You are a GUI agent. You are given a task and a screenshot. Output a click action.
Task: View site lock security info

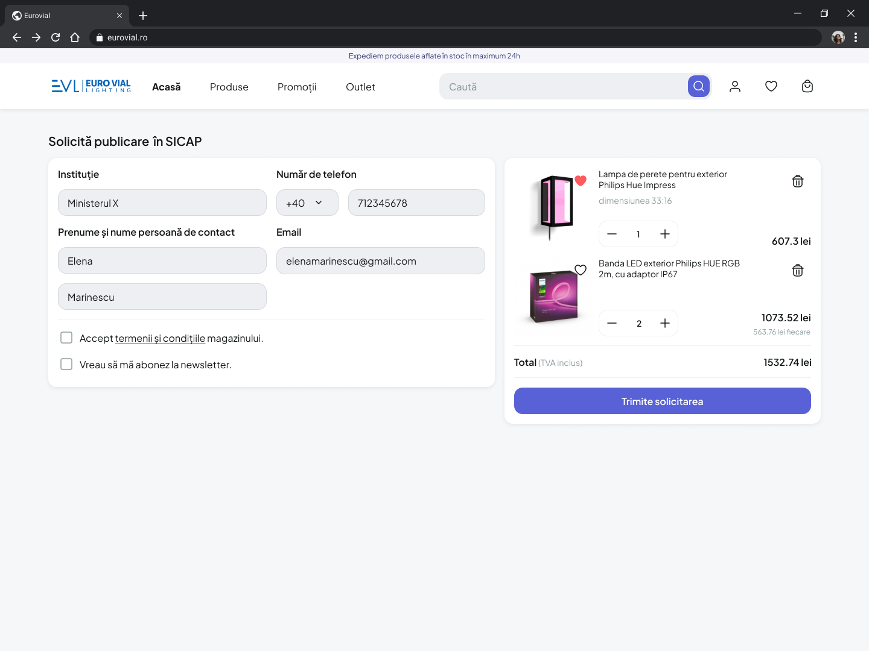[x=100, y=37]
